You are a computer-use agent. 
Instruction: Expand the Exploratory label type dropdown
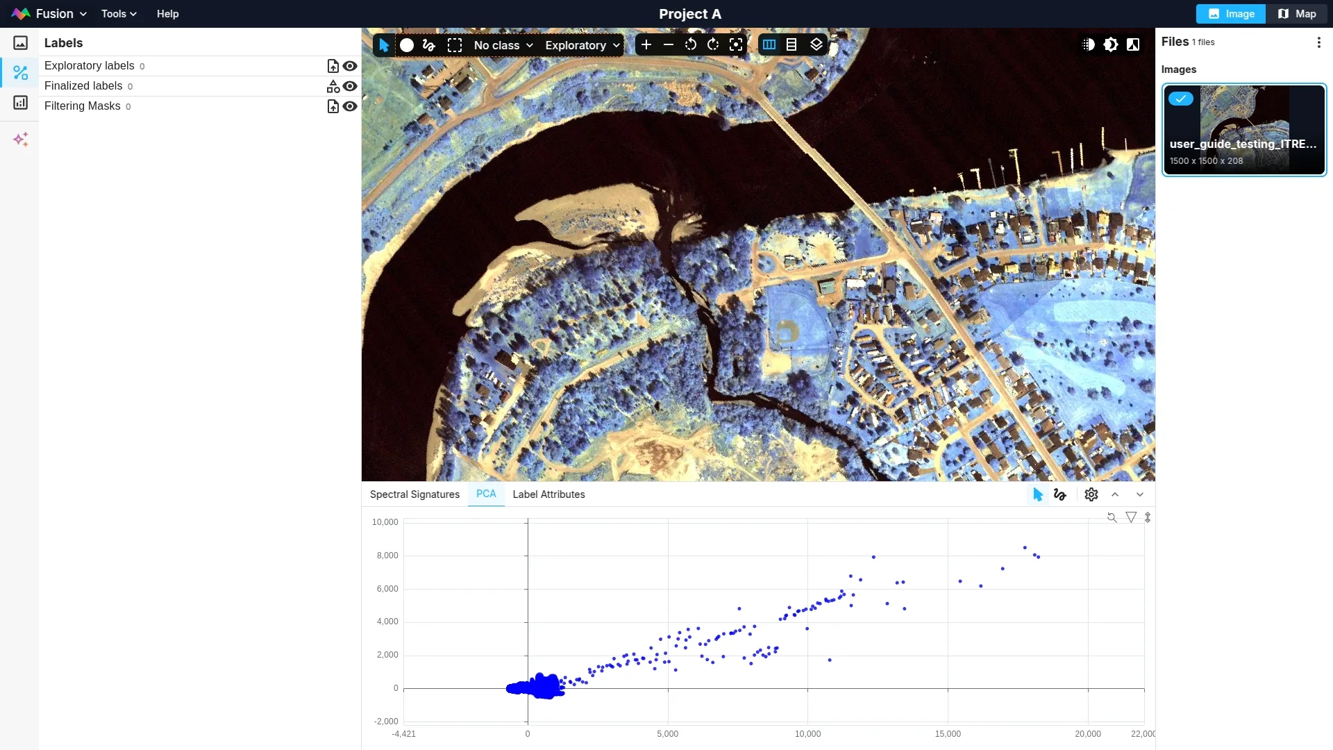(582, 45)
